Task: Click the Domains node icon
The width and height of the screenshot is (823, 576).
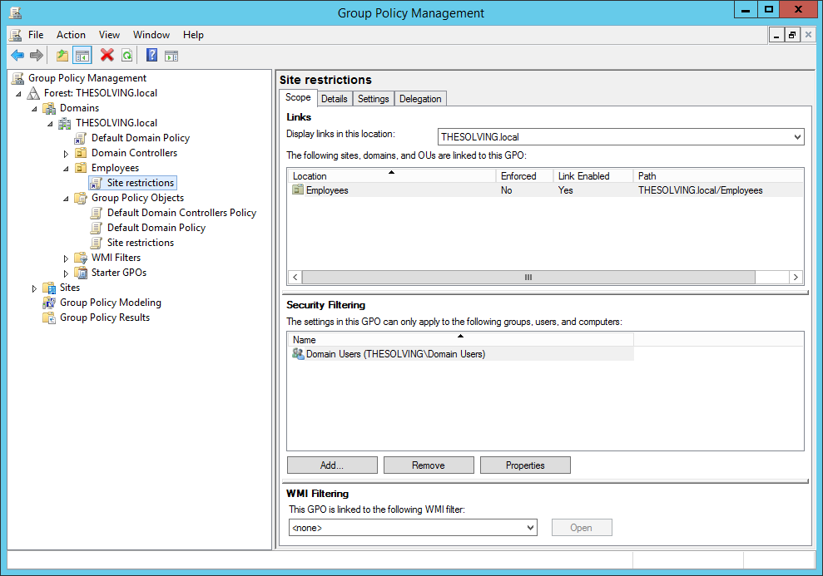Action: pyautogui.click(x=49, y=109)
